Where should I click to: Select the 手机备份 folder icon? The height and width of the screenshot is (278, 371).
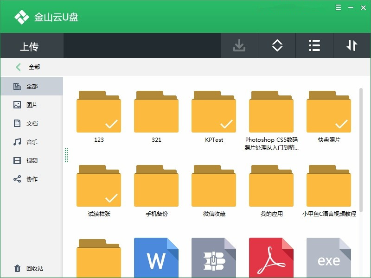point(156,186)
